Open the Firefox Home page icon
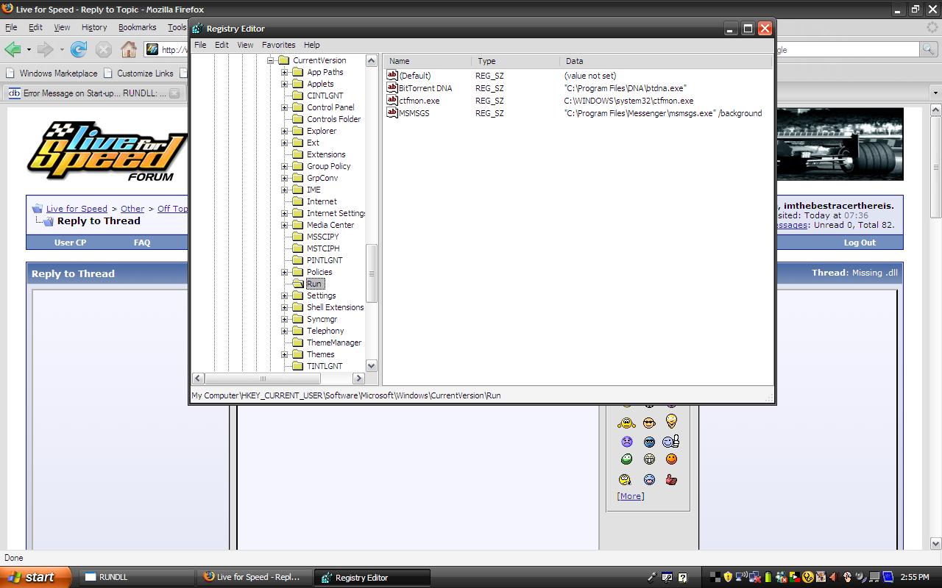Screen dimensions: 942x588 click(x=129, y=49)
